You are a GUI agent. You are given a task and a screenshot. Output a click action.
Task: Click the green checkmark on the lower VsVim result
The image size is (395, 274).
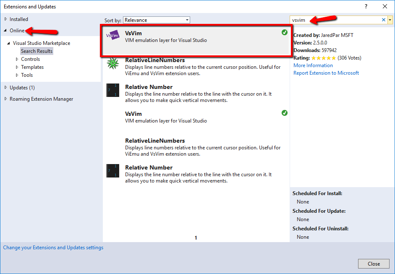[x=285, y=113]
